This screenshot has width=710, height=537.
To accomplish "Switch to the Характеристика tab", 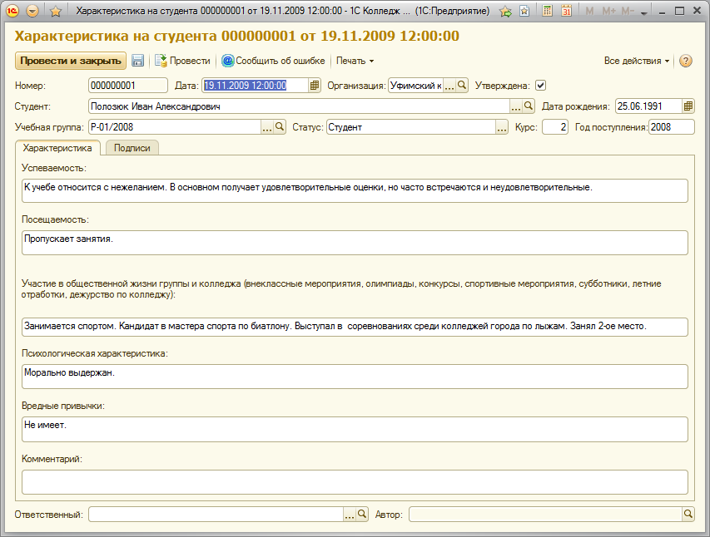I will click(x=57, y=148).
